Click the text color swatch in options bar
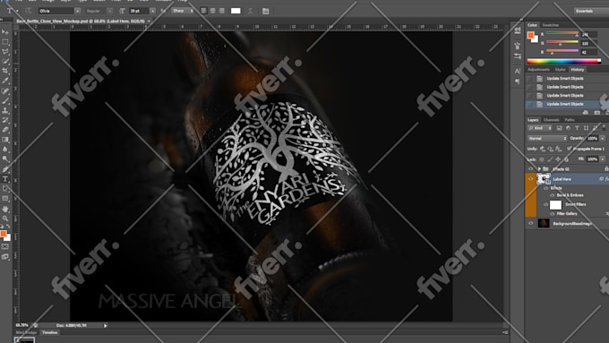609x343 pixels. coord(236,11)
